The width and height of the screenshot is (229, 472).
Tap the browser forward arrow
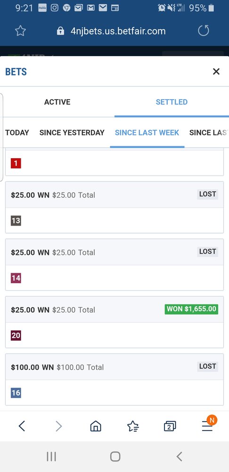point(59,426)
